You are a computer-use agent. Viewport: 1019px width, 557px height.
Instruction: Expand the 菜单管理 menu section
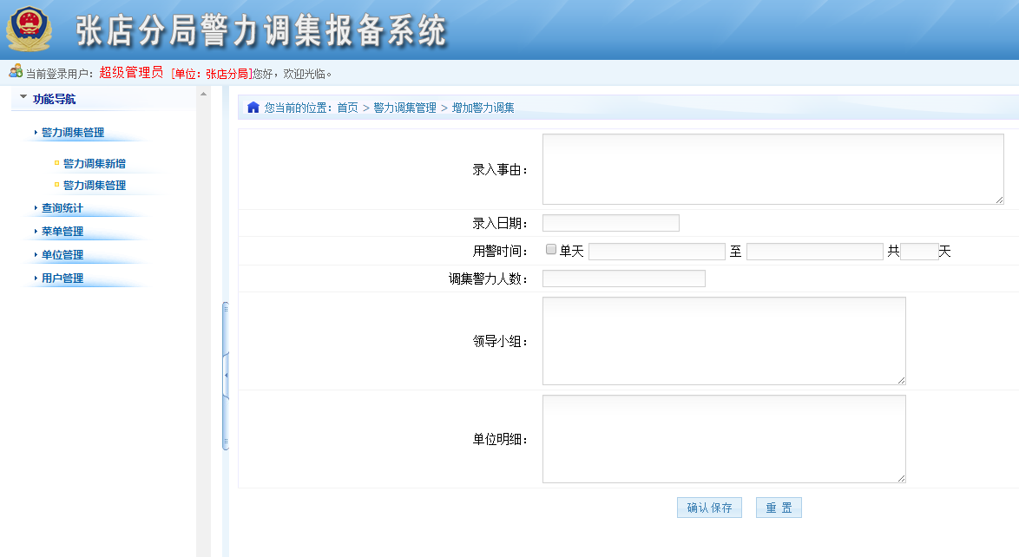[x=62, y=232]
